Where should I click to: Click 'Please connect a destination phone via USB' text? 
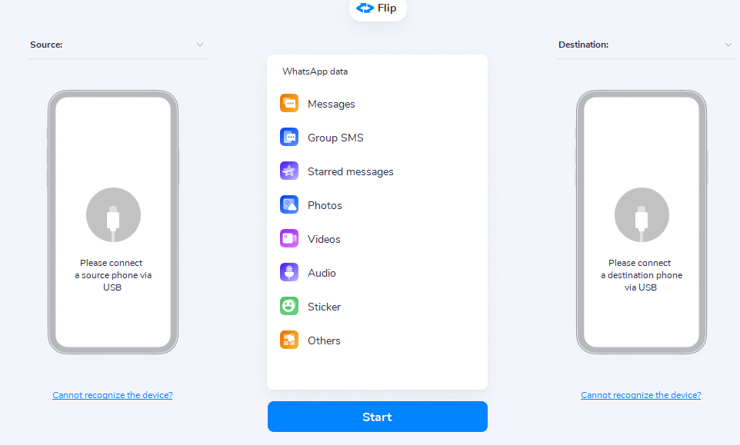pos(642,275)
